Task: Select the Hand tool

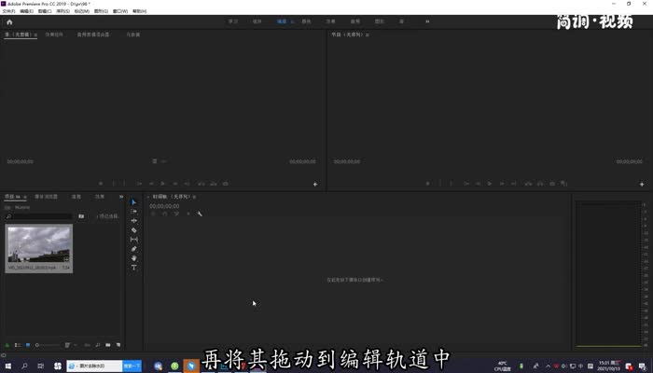Action: [133, 258]
